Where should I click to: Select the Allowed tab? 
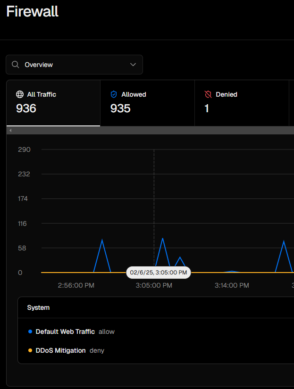point(148,103)
